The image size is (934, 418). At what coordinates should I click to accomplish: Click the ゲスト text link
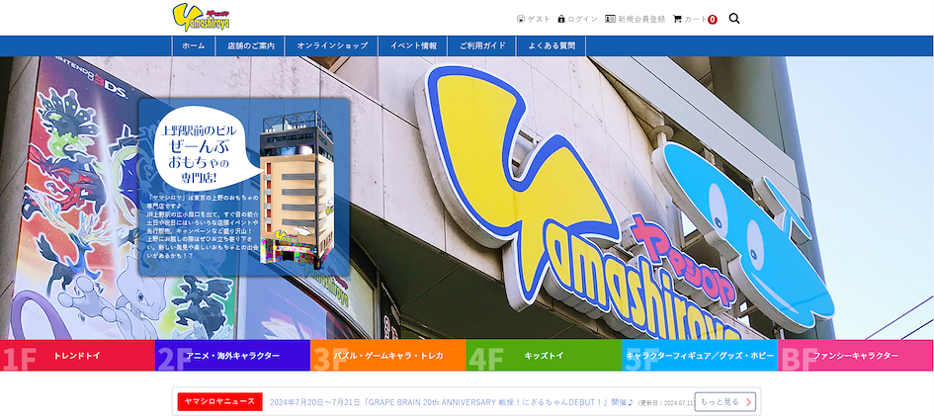(x=539, y=19)
